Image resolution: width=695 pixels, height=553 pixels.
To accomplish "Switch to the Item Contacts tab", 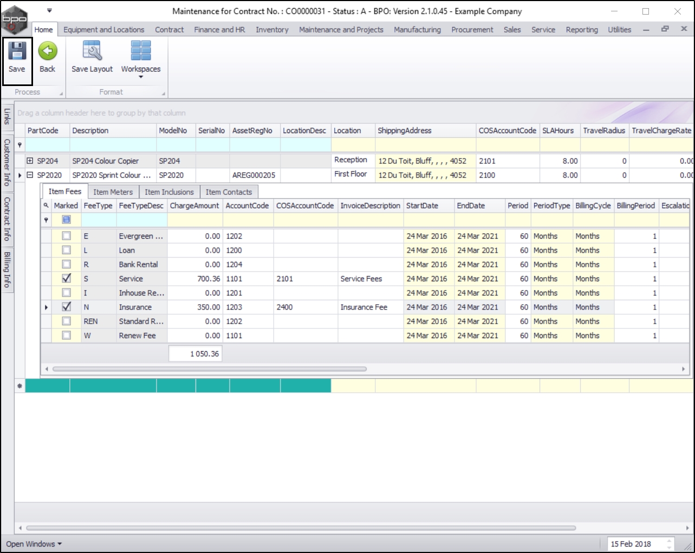I will (229, 192).
